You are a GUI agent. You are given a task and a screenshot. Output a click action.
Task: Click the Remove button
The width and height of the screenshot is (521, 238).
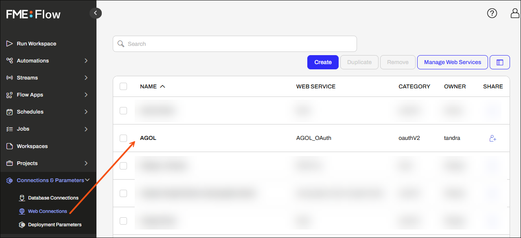(x=398, y=62)
